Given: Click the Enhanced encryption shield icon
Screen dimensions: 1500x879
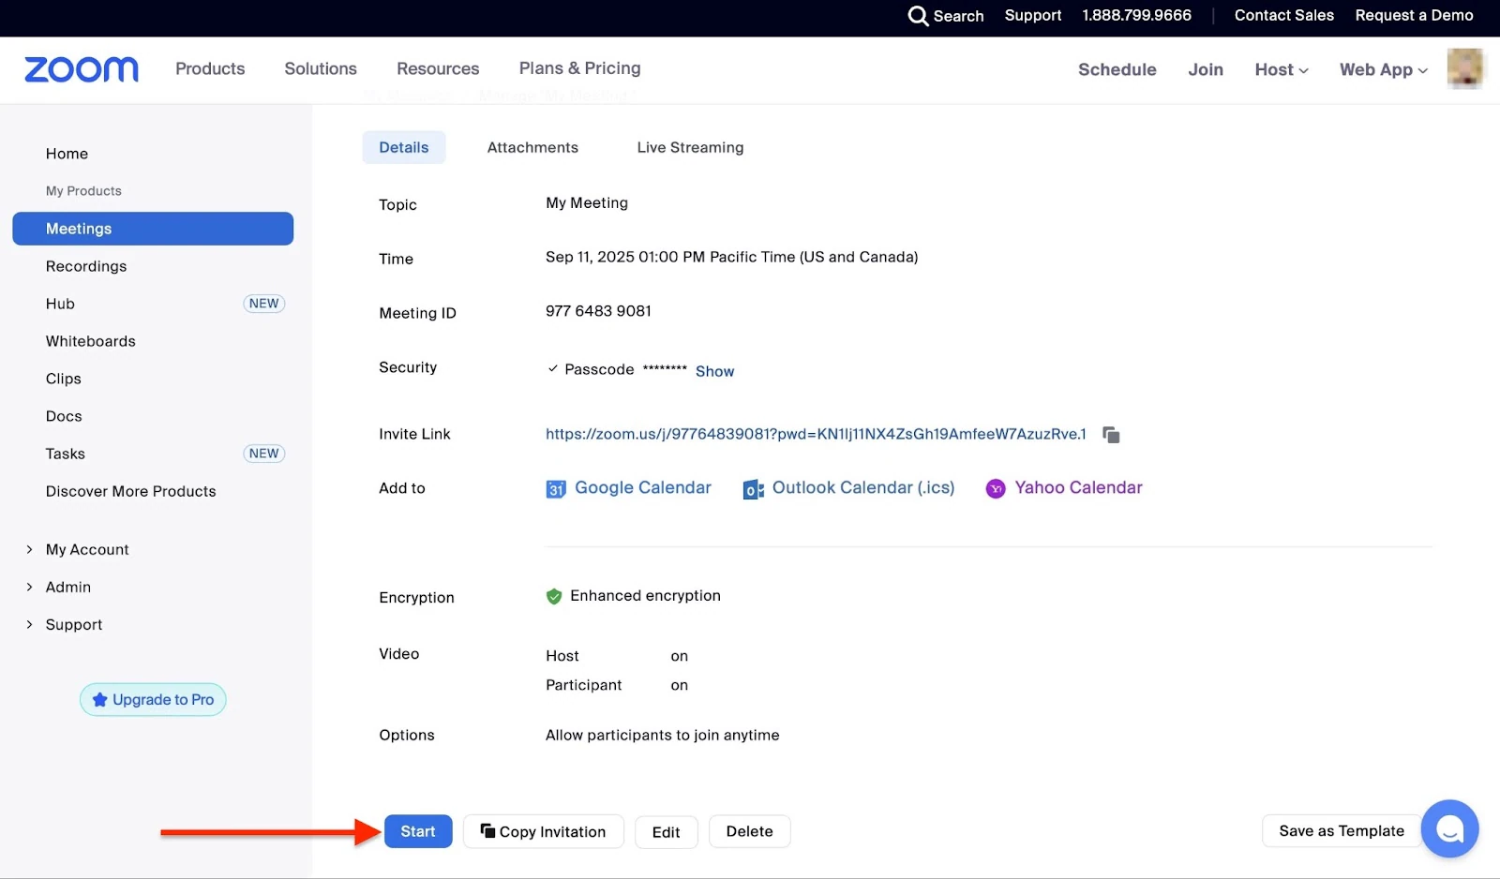Looking at the screenshot, I should pos(554,596).
